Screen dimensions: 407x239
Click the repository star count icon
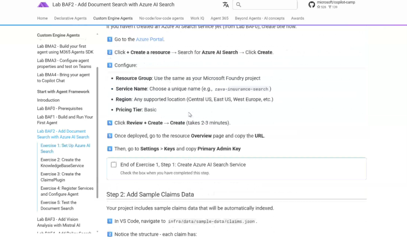pyautogui.click(x=319, y=7)
